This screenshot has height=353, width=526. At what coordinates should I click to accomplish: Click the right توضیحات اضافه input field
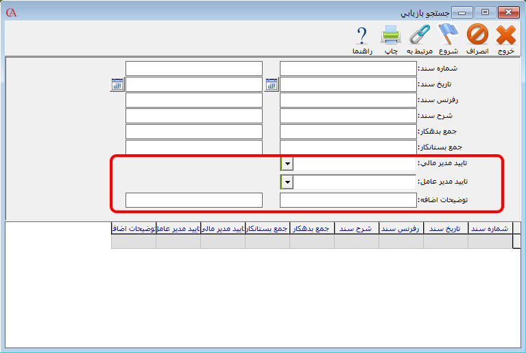tap(348, 200)
